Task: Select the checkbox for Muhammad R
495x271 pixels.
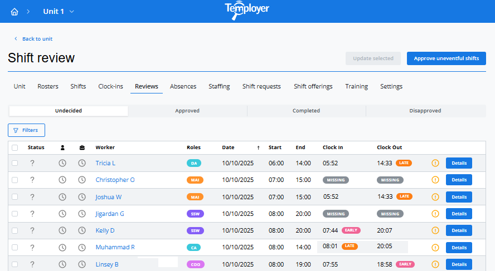Action: click(x=15, y=248)
